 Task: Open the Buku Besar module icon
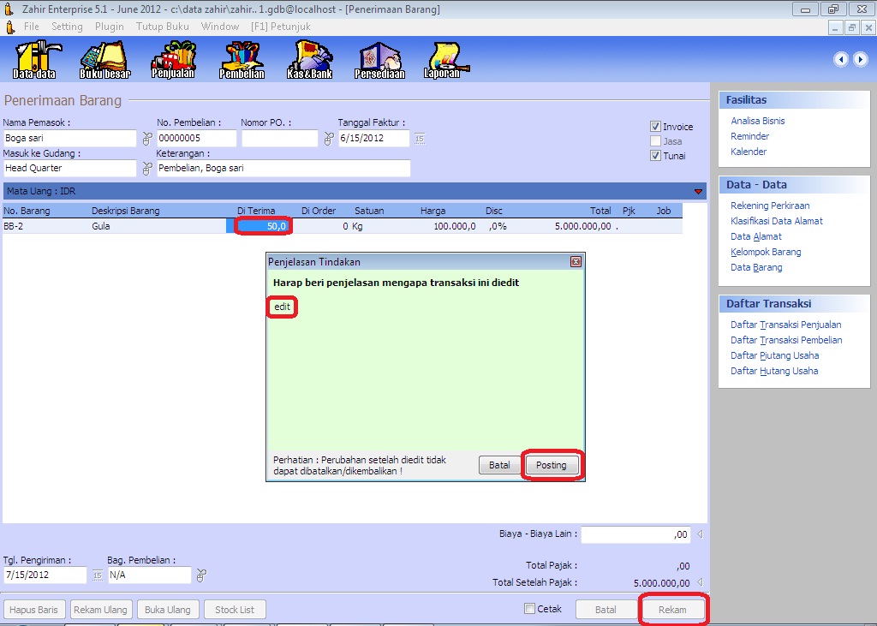coord(104,60)
